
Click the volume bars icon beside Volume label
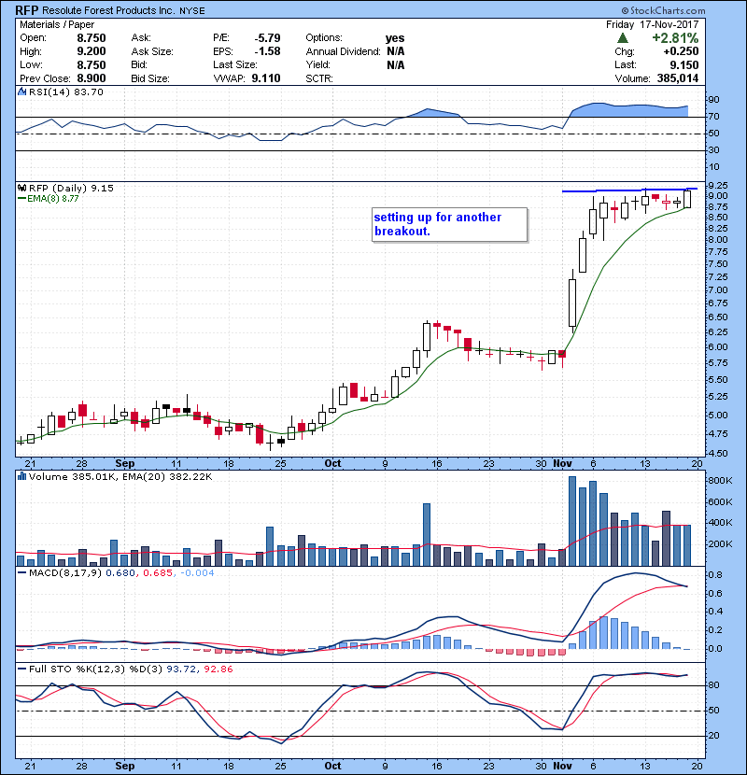click(21, 476)
